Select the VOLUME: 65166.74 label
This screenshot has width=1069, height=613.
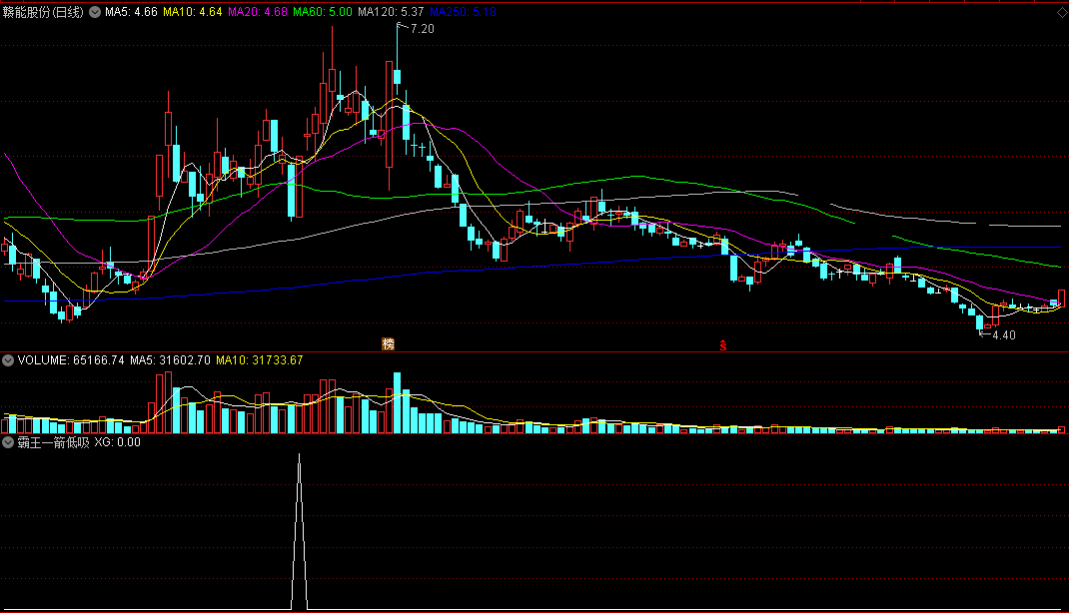[x=71, y=360]
